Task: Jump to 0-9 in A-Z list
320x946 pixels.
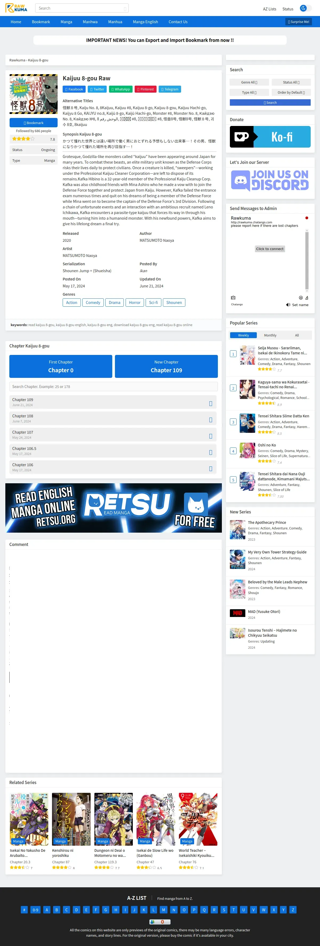Action: pos(35,910)
